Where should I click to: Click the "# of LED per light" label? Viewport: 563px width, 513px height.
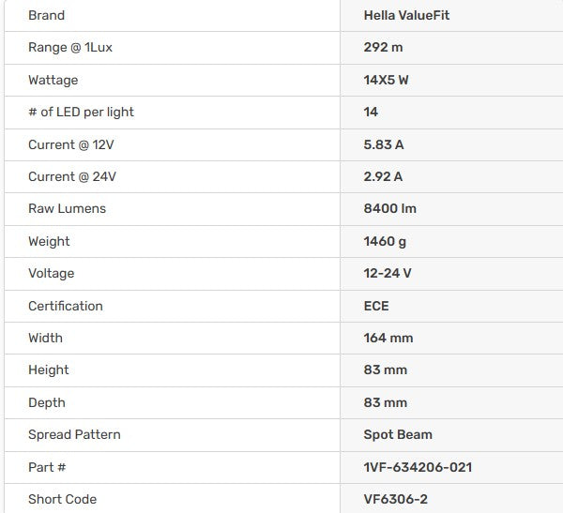[x=81, y=112]
